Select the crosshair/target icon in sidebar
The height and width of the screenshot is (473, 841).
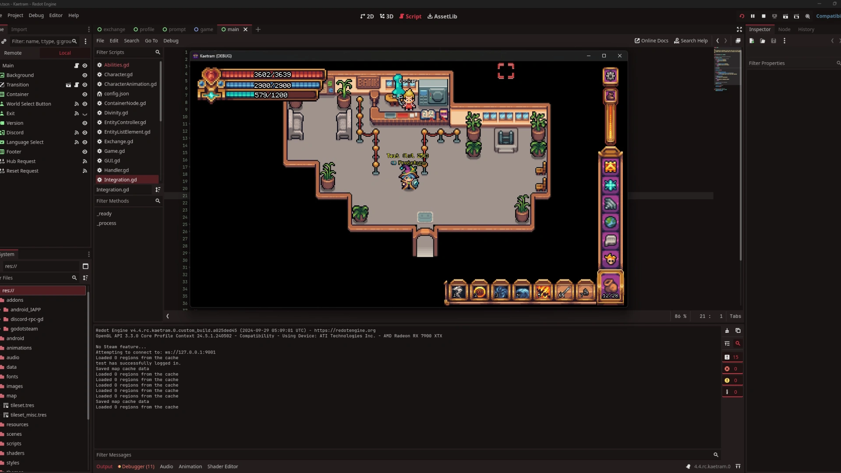(611, 185)
